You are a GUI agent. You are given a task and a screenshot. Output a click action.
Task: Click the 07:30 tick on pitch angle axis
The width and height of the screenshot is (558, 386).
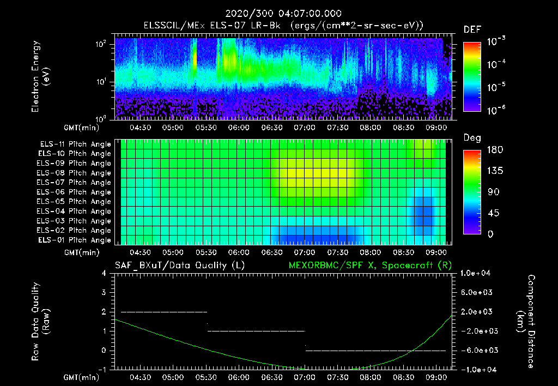[337, 252]
